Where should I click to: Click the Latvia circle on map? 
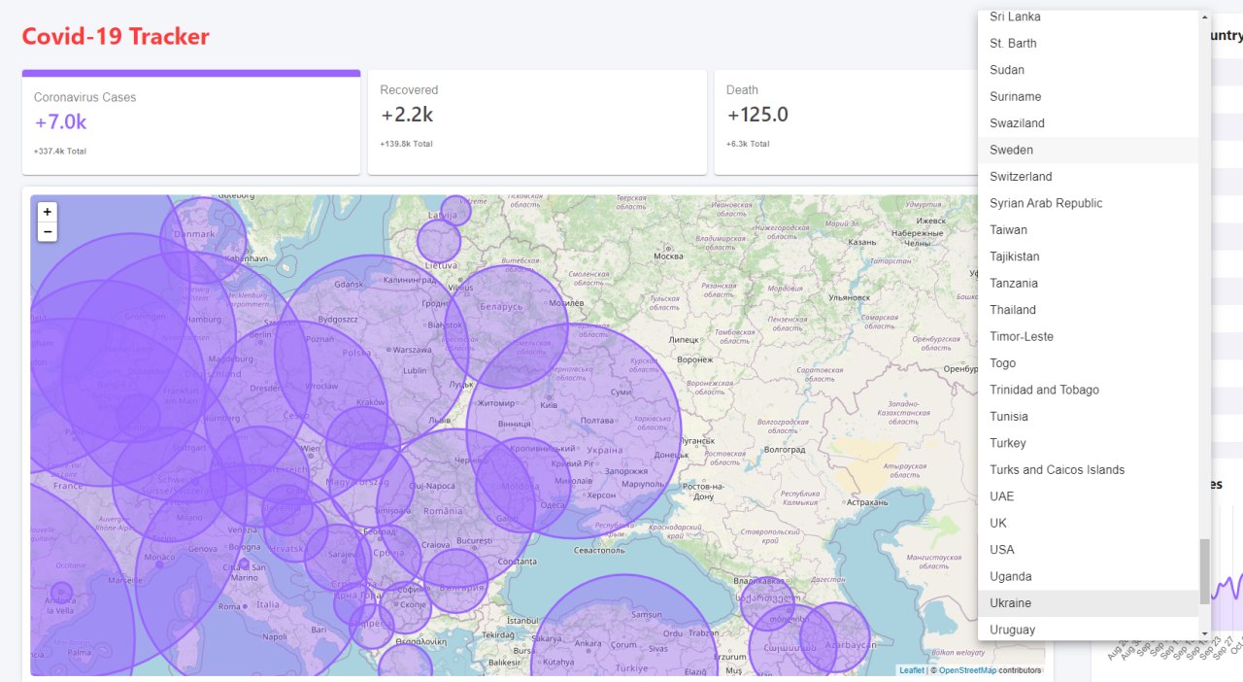(x=455, y=211)
